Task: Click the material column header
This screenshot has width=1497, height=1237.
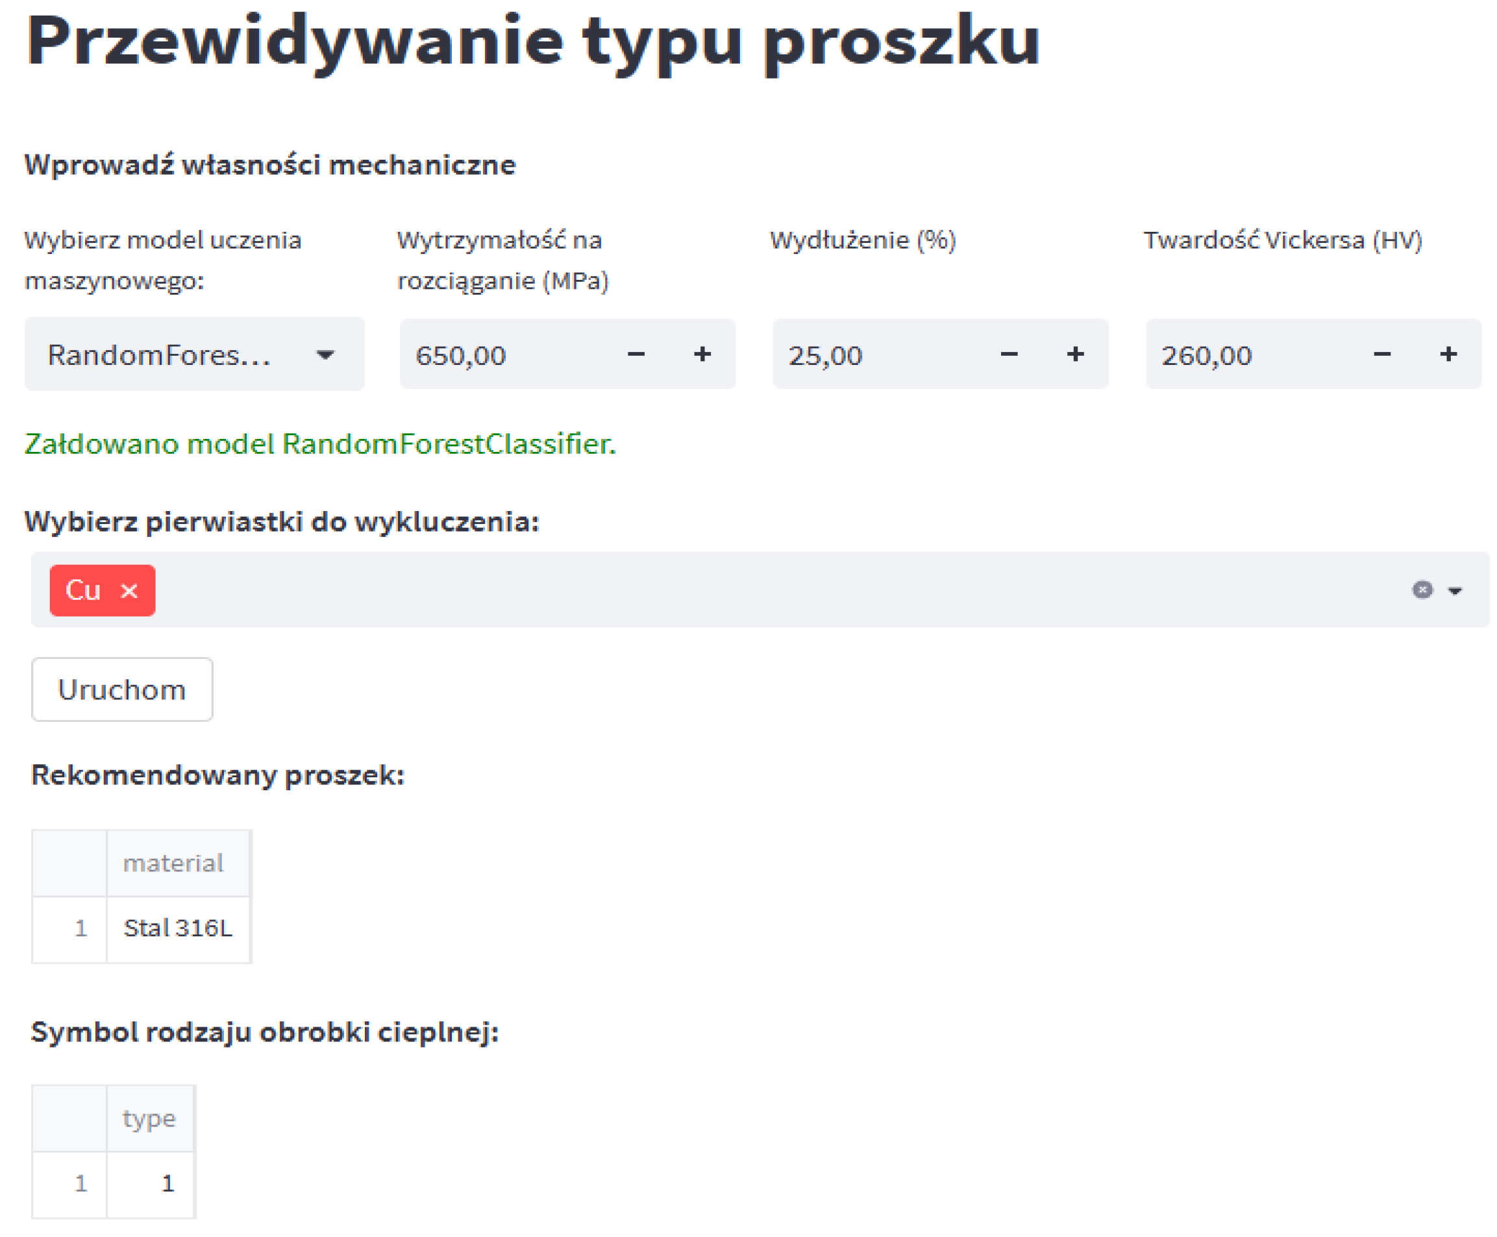Action: tap(174, 863)
